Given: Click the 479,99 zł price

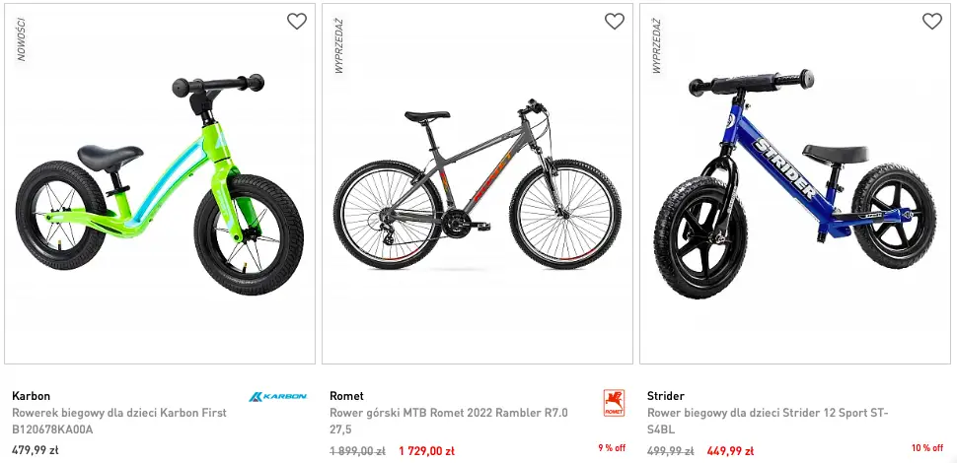Looking at the screenshot, I should pyautogui.click(x=36, y=450).
